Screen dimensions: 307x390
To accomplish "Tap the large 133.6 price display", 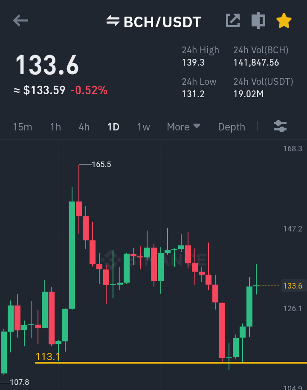I will (x=47, y=65).
